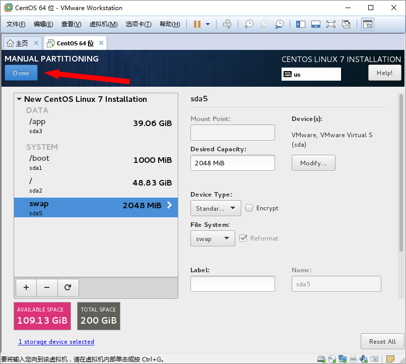Open the 虚拟机(M) menu

[x=103, y=24]
